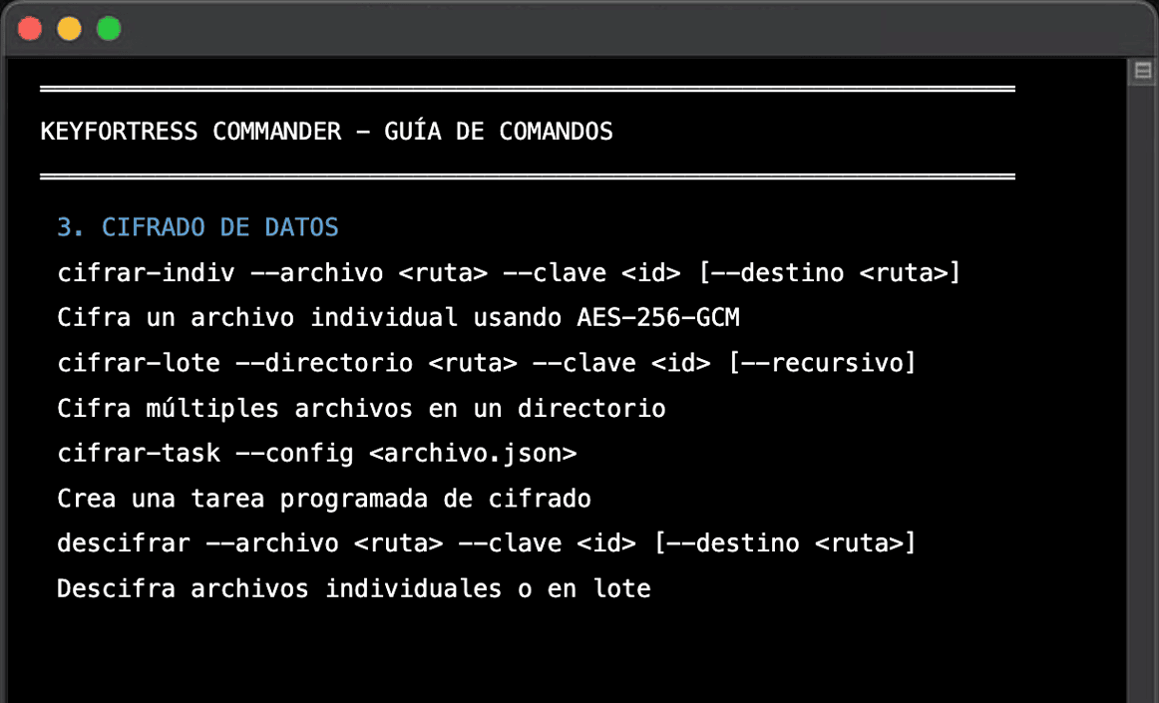
Task: Click the split pane icon above scrollbar
Action: pos(1143,71)
